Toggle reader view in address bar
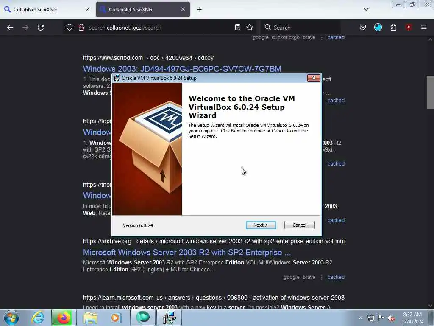The width and height of the screenshot is (434, 326). click(237, 28)
